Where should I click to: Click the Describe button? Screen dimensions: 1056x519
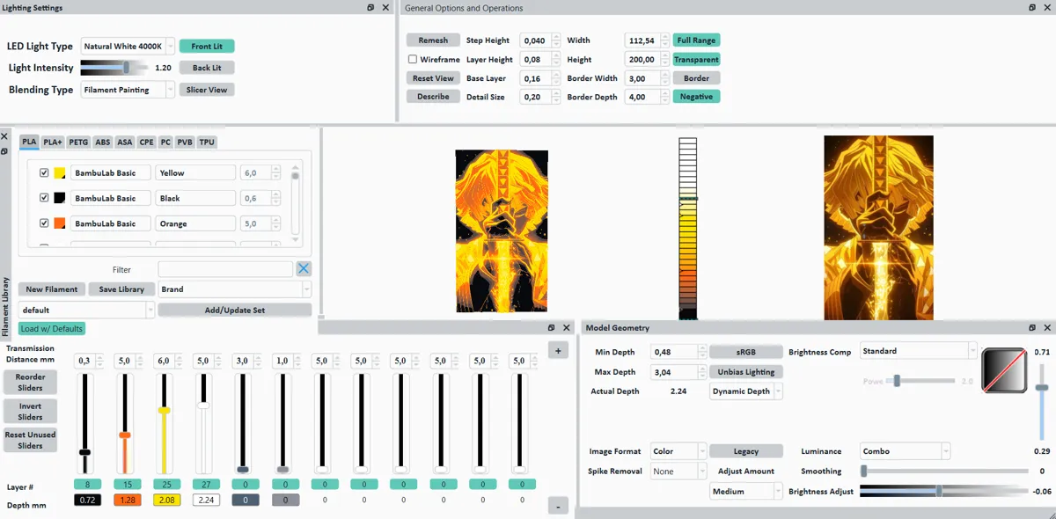[433, 97]
